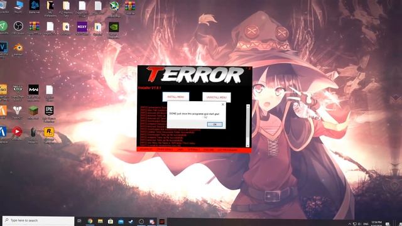Launch the Epic Games Launcher shortcut
The image size is (402, 226).
(x=49, y=114)
